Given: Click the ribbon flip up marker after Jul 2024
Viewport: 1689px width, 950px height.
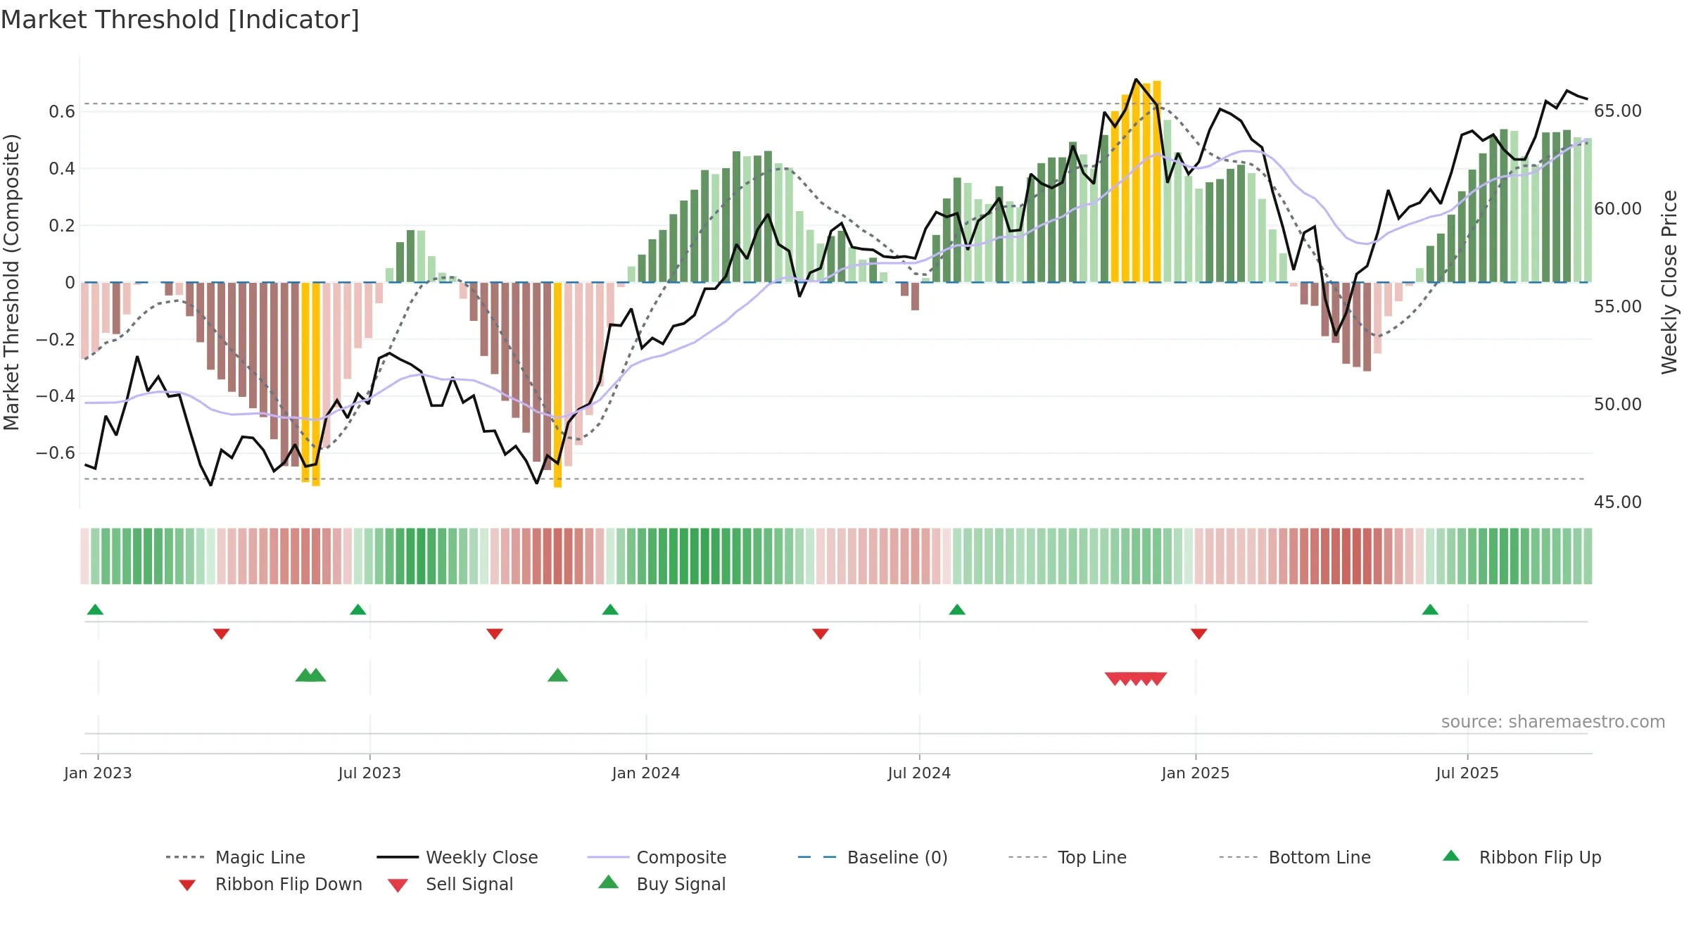Looking at the screenshot, I should (x=957, y=609).
